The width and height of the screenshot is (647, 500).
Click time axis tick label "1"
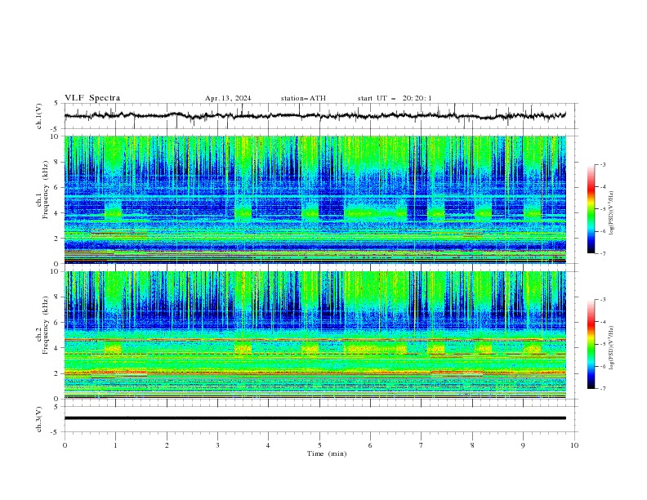[x=115, y=445]
